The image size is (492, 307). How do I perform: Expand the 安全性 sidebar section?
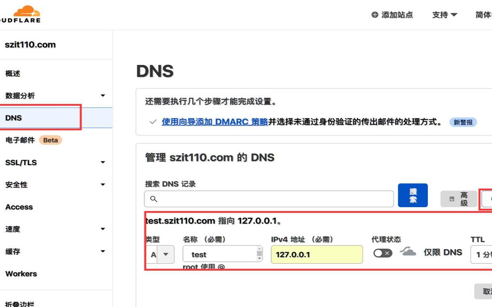(103, 185)
